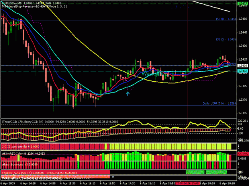The image size is (249, 186).
Task: Click the 6 Apr 20:10 time label
Action: [207, 184]
